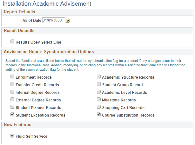Open the As of Date calendar picker

(x=68, y=21)
